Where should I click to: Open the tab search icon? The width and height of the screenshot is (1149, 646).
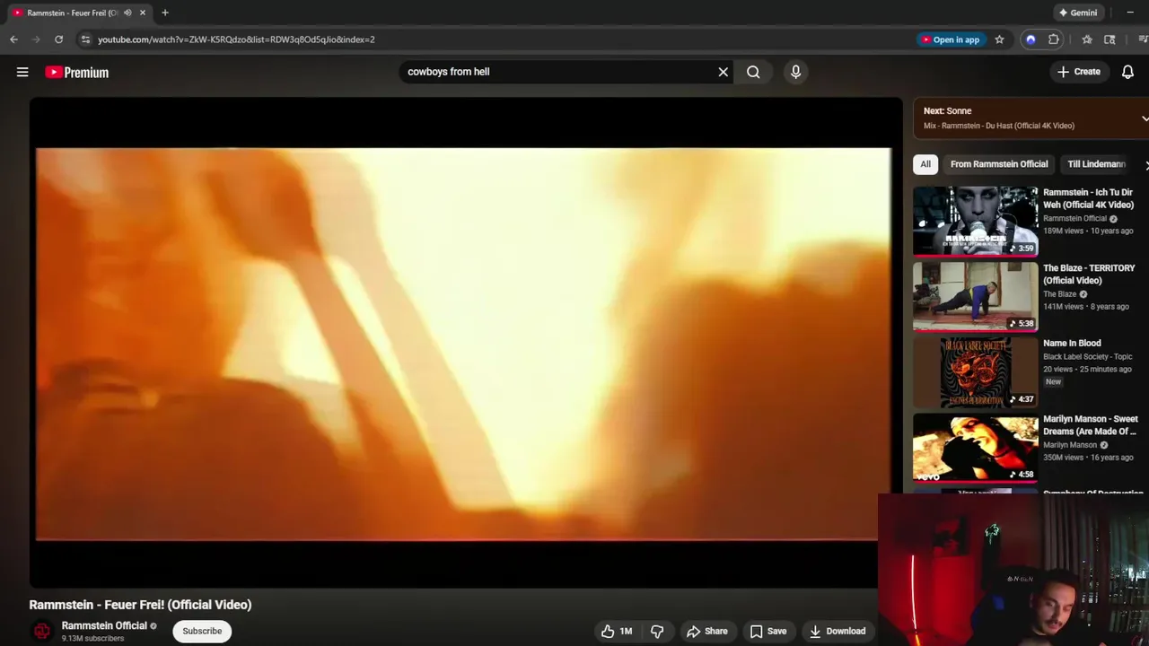(x=1110, y=39)
